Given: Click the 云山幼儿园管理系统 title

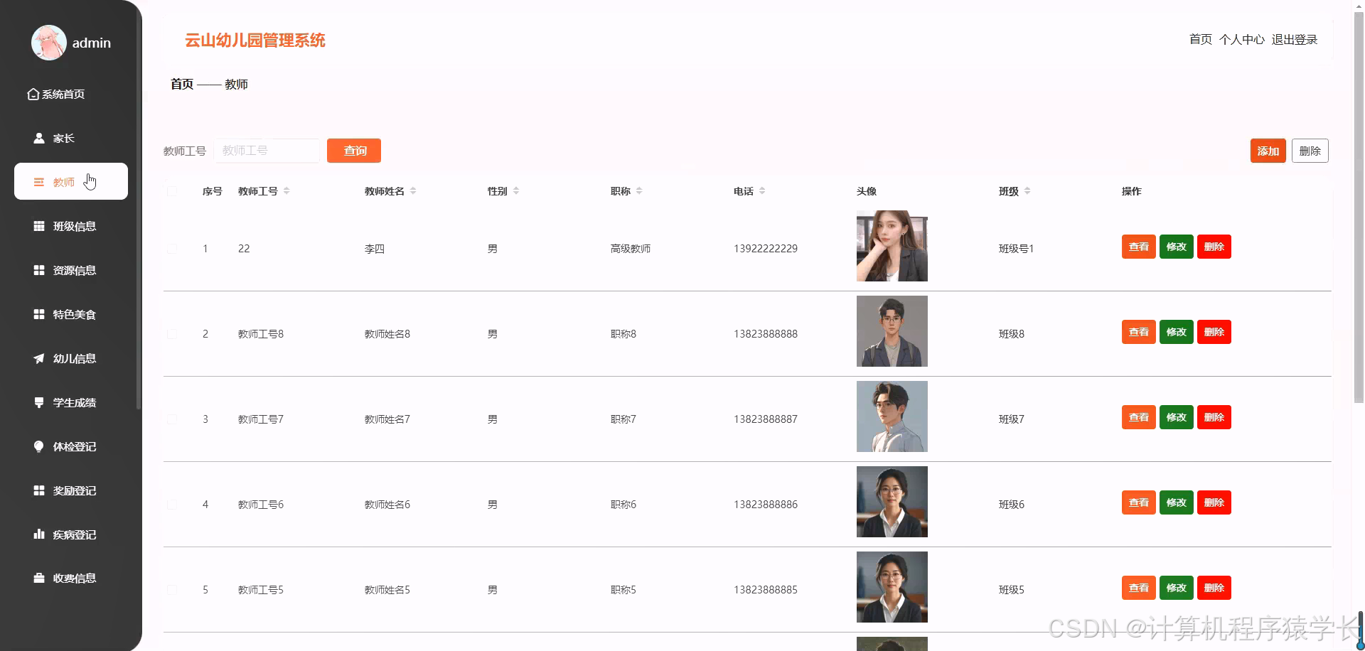Looking at the screenshot, I should [x=255, y=41].
